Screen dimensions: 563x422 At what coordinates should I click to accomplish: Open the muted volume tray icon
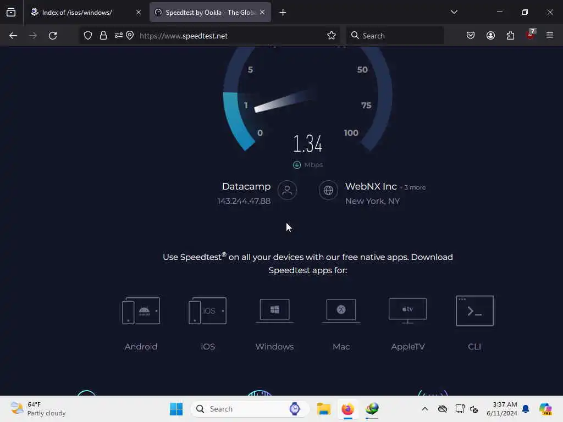tap(474, 409)
